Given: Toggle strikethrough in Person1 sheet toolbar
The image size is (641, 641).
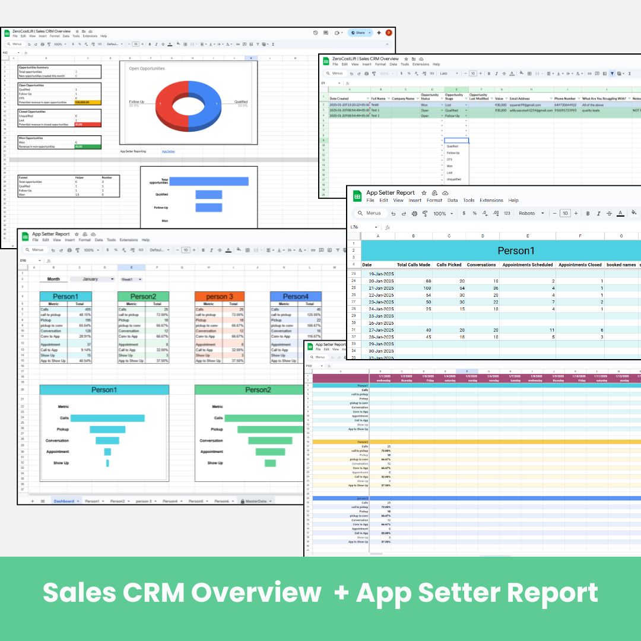Looking at the screenshot, I should pyautogui.click(x=609, y=213).
